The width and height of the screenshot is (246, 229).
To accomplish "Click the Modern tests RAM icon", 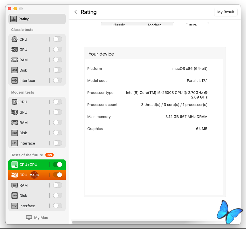I will (15, 123).
